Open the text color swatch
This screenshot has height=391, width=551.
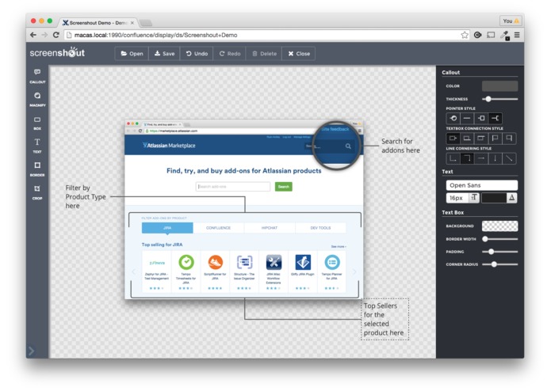[x=494, y=198]
